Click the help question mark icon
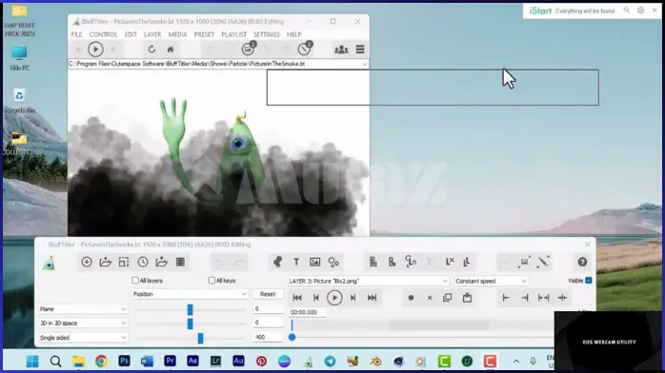This screenshot has width=665, height=373. 582,262
